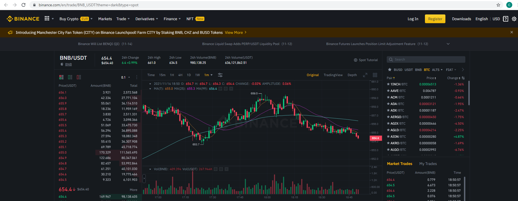Switch to the TradingView chart tab
The width and height of the screenshot is (518, 201).
[333, 75]
